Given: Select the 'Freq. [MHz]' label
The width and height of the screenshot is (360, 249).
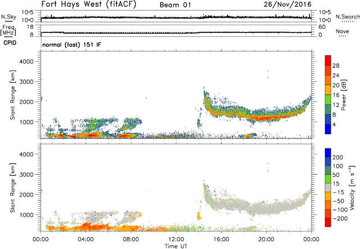Looking at the screenshot, I should [x=9, y=30].
